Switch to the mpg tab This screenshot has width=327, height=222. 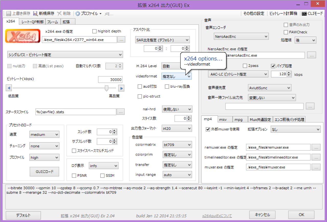click(240, 119)
